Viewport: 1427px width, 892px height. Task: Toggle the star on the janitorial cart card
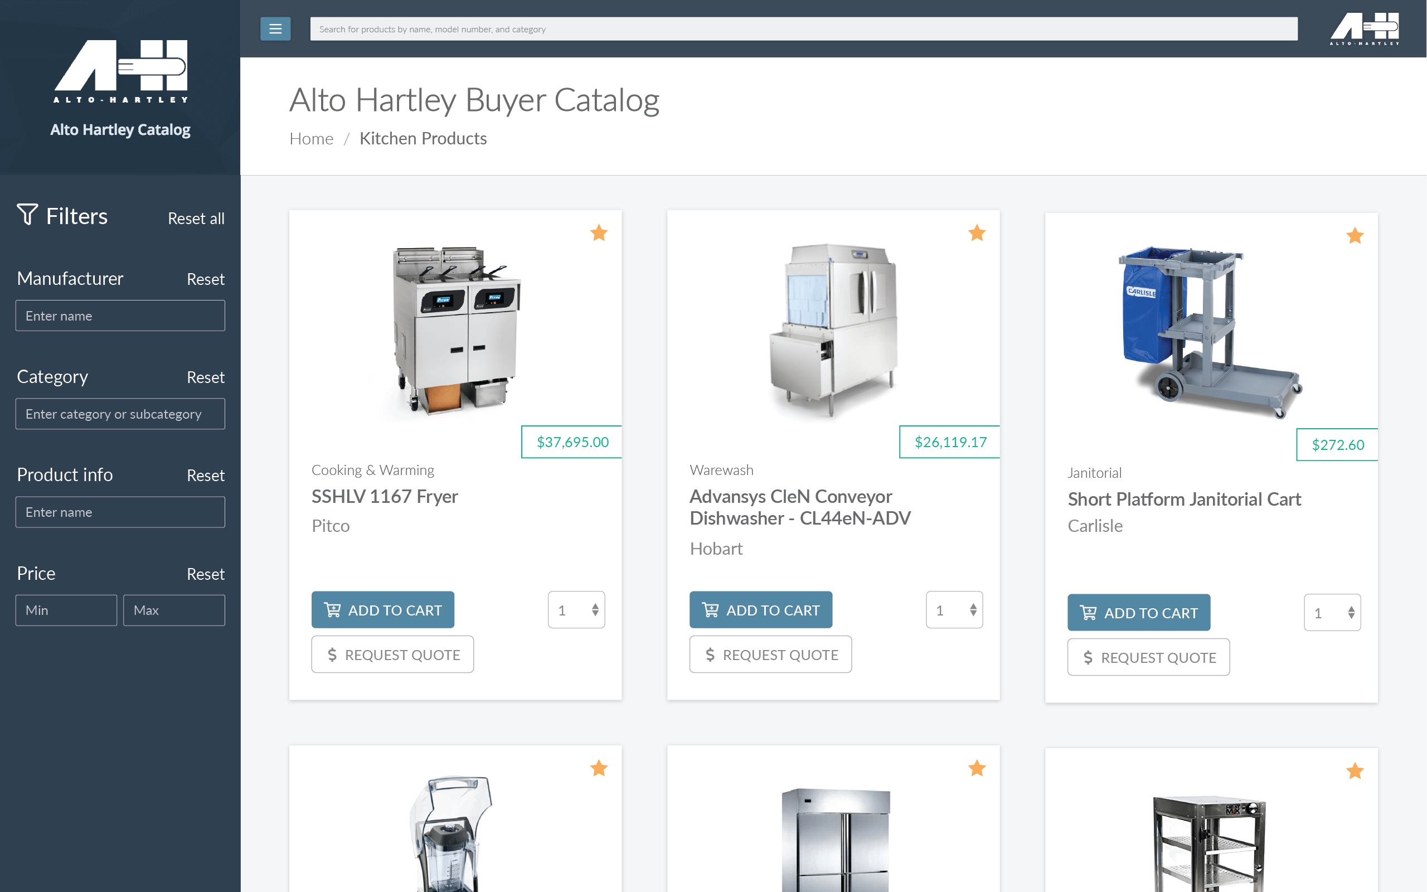(x=1355, y=235)
